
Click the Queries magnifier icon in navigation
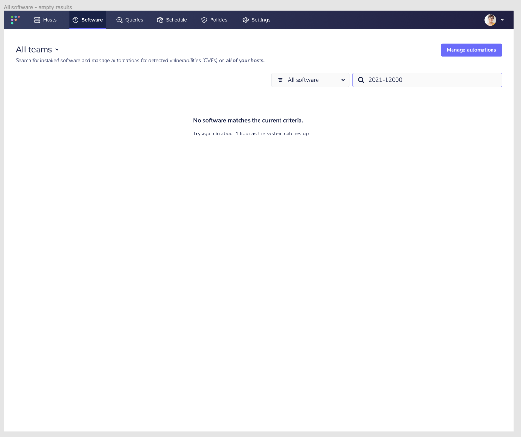119,19
